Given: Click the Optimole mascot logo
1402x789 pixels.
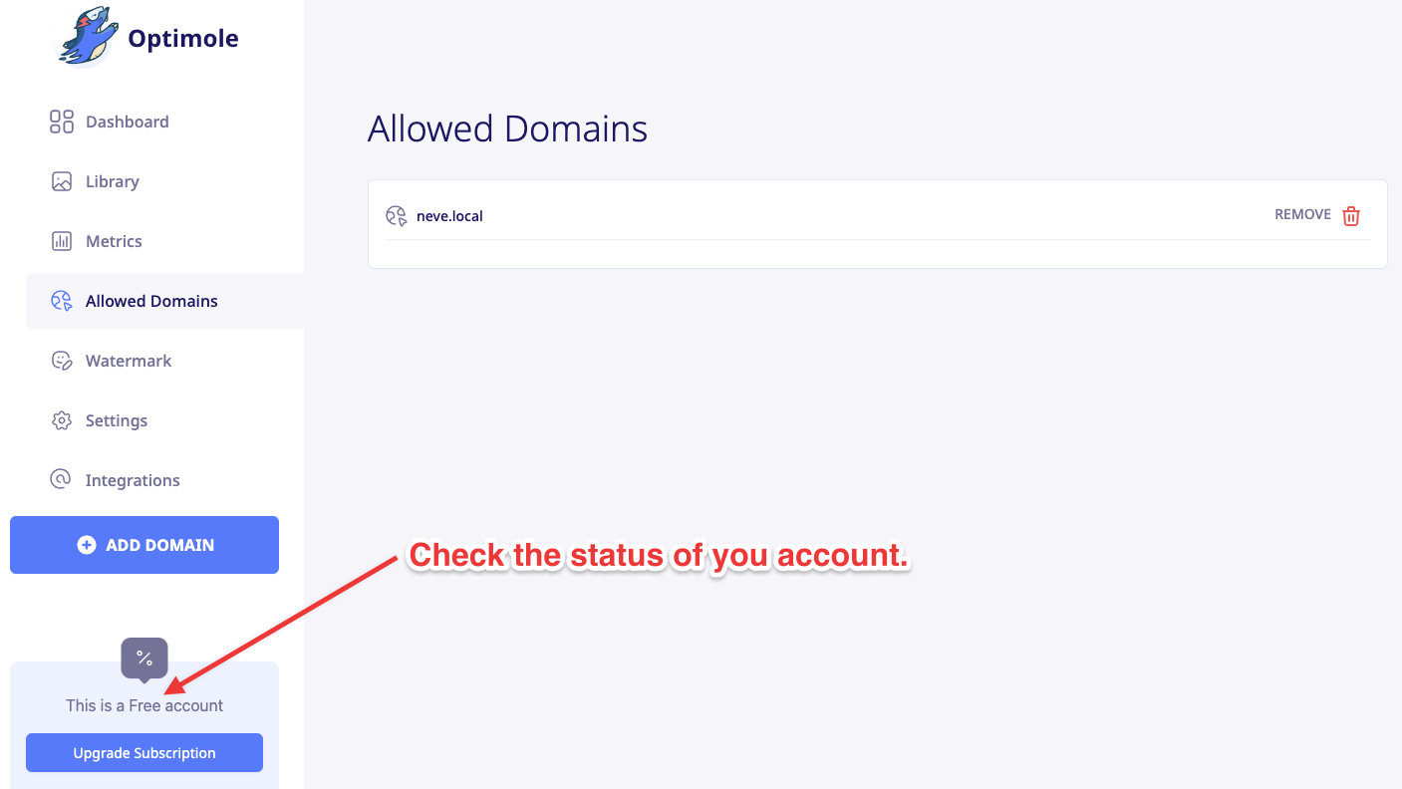Looking at the screenshot, I should 87,38.
